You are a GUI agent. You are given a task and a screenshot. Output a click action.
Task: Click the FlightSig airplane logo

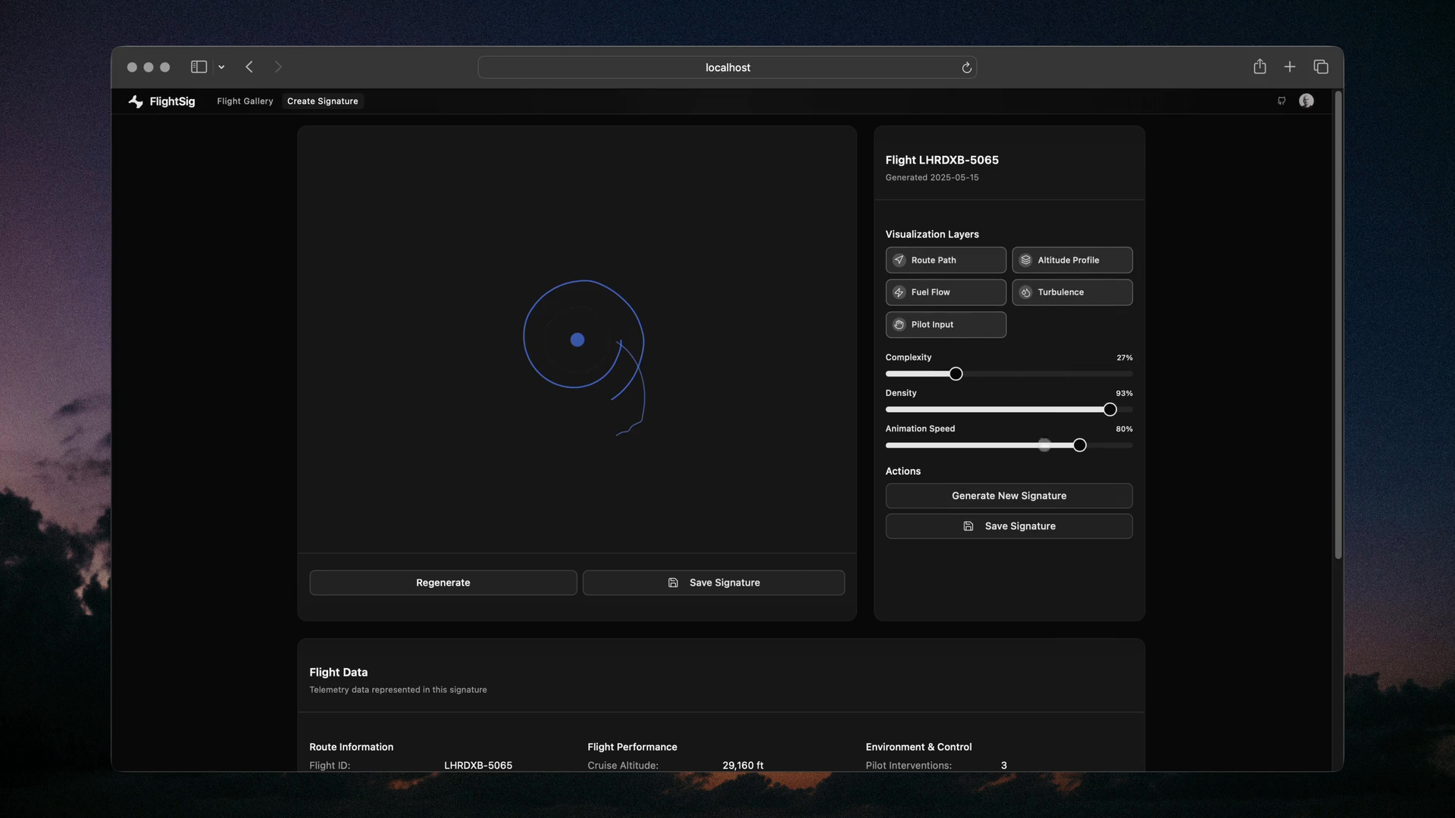point(136,101)
